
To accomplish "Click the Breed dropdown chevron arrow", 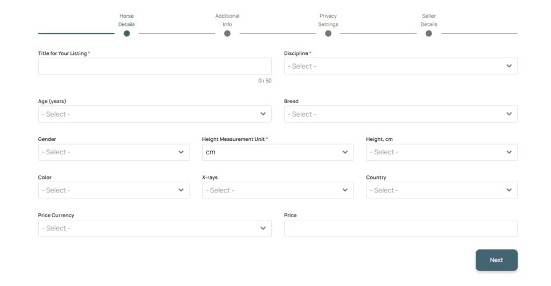I will pos(509,114).
